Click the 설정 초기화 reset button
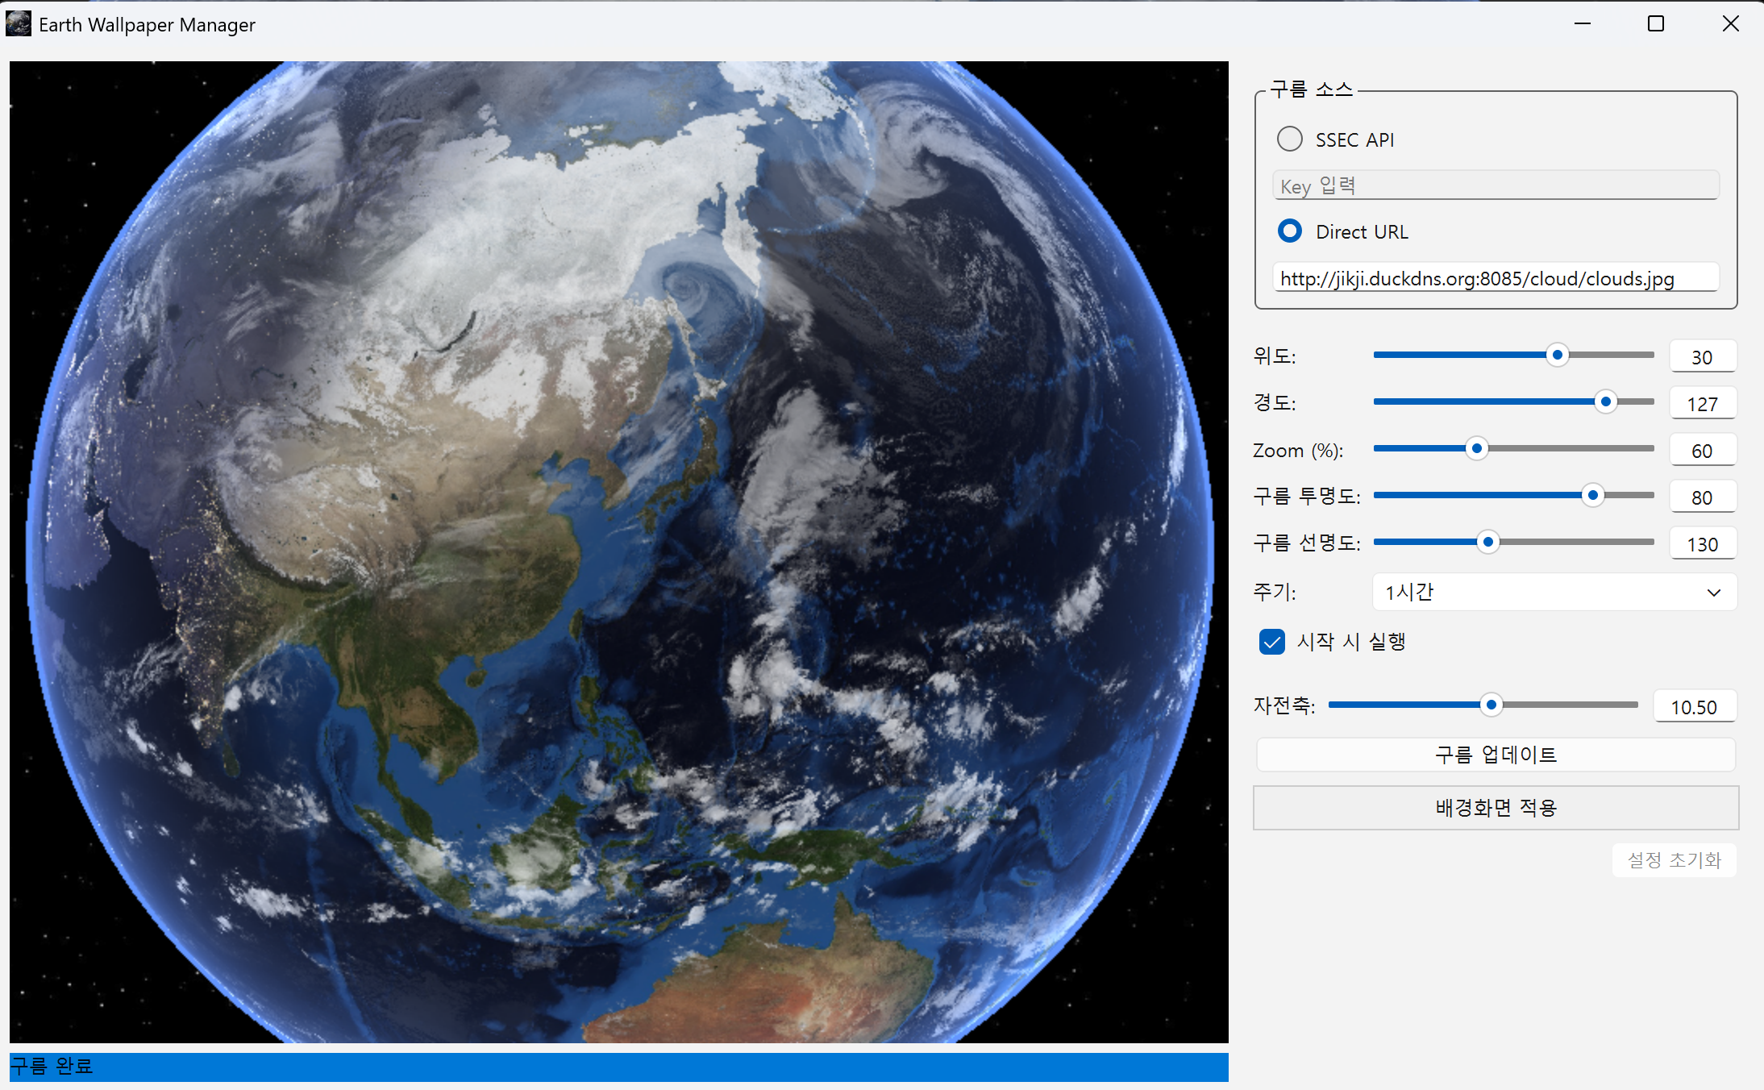The image size is (1764, 1090). [x=1674, y=859]
